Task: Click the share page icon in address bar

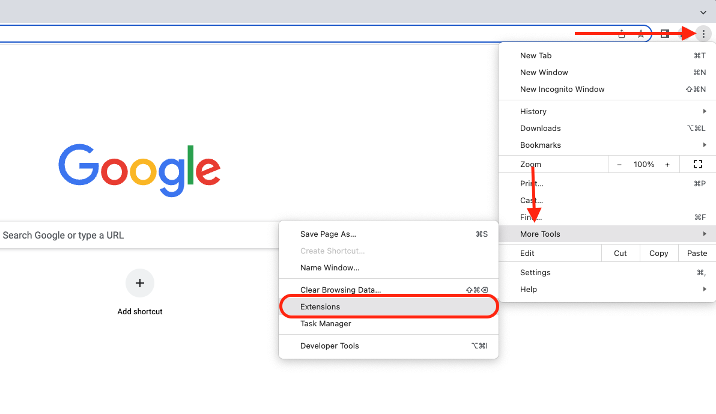Action: point(622,34)
